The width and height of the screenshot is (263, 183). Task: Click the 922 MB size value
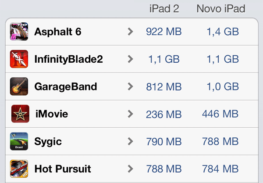tap(163, 32)
